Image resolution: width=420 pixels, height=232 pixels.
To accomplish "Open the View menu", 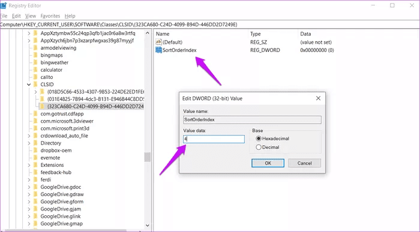I will pyautogui.click(x=30, y=16).
